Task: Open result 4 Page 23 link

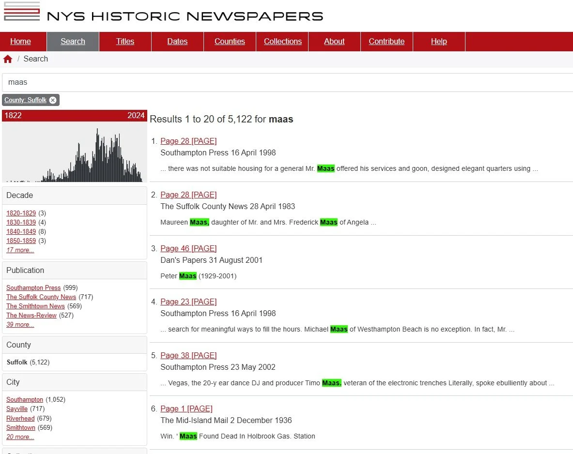Action: point(188,302)
